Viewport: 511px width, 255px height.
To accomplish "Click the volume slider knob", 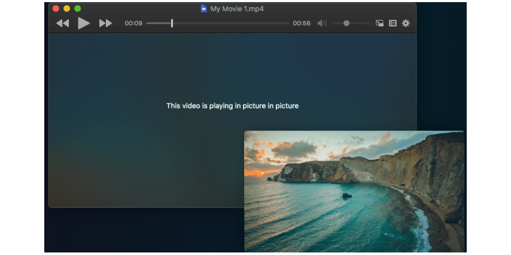I will [x=347, y=23].
